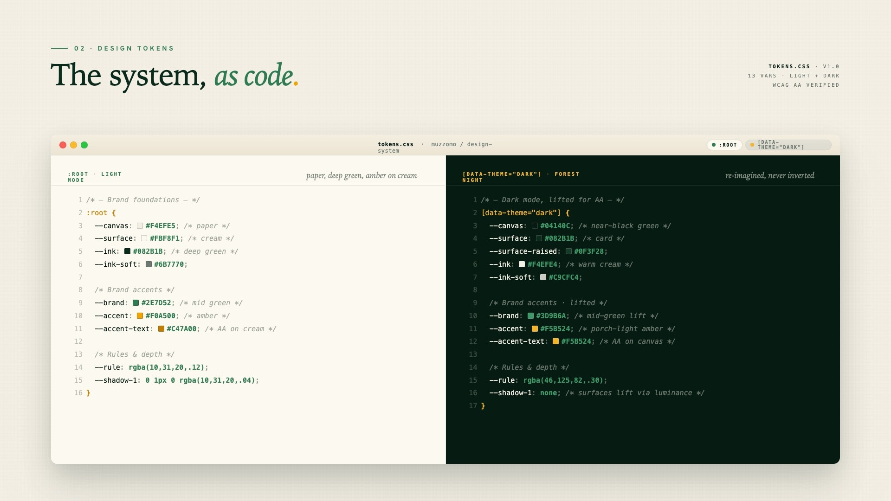
Task: Click the '/* mid-green lift */' comment
Action: click(616, 316)
